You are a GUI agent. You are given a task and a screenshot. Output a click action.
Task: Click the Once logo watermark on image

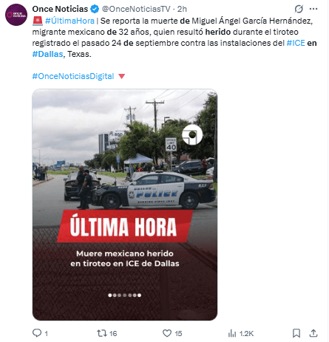[192, 134]
